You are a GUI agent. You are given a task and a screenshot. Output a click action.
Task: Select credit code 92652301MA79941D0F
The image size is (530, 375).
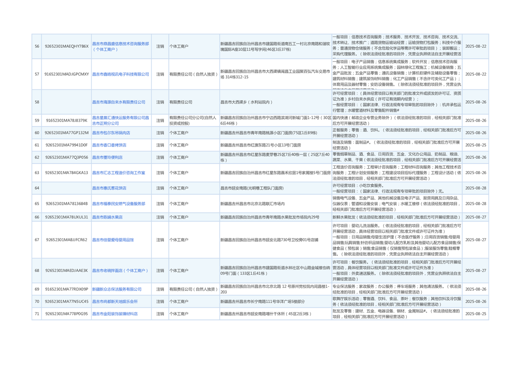[67, 145]
